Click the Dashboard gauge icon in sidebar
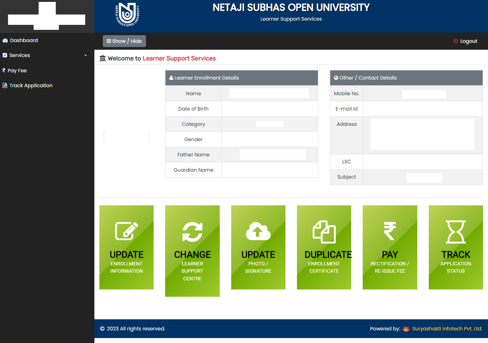Screen dimensions: 488x343 5,41
